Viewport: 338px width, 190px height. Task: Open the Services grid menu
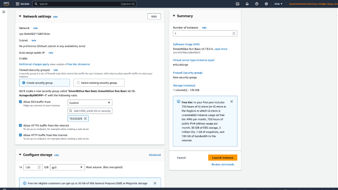pos(22,4)
